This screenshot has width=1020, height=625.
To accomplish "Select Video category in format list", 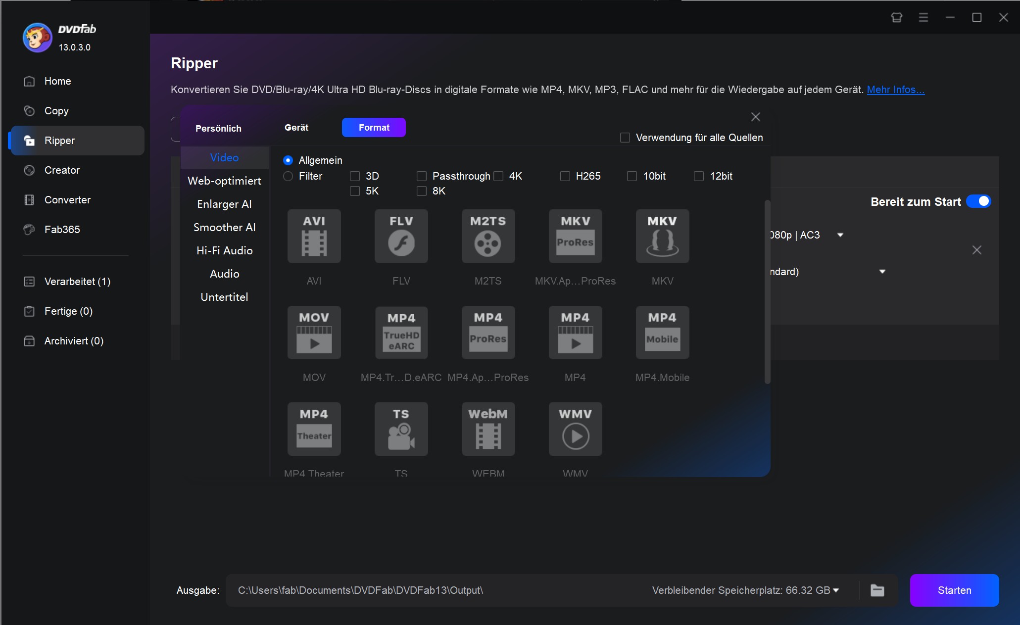I will [224, 157].
